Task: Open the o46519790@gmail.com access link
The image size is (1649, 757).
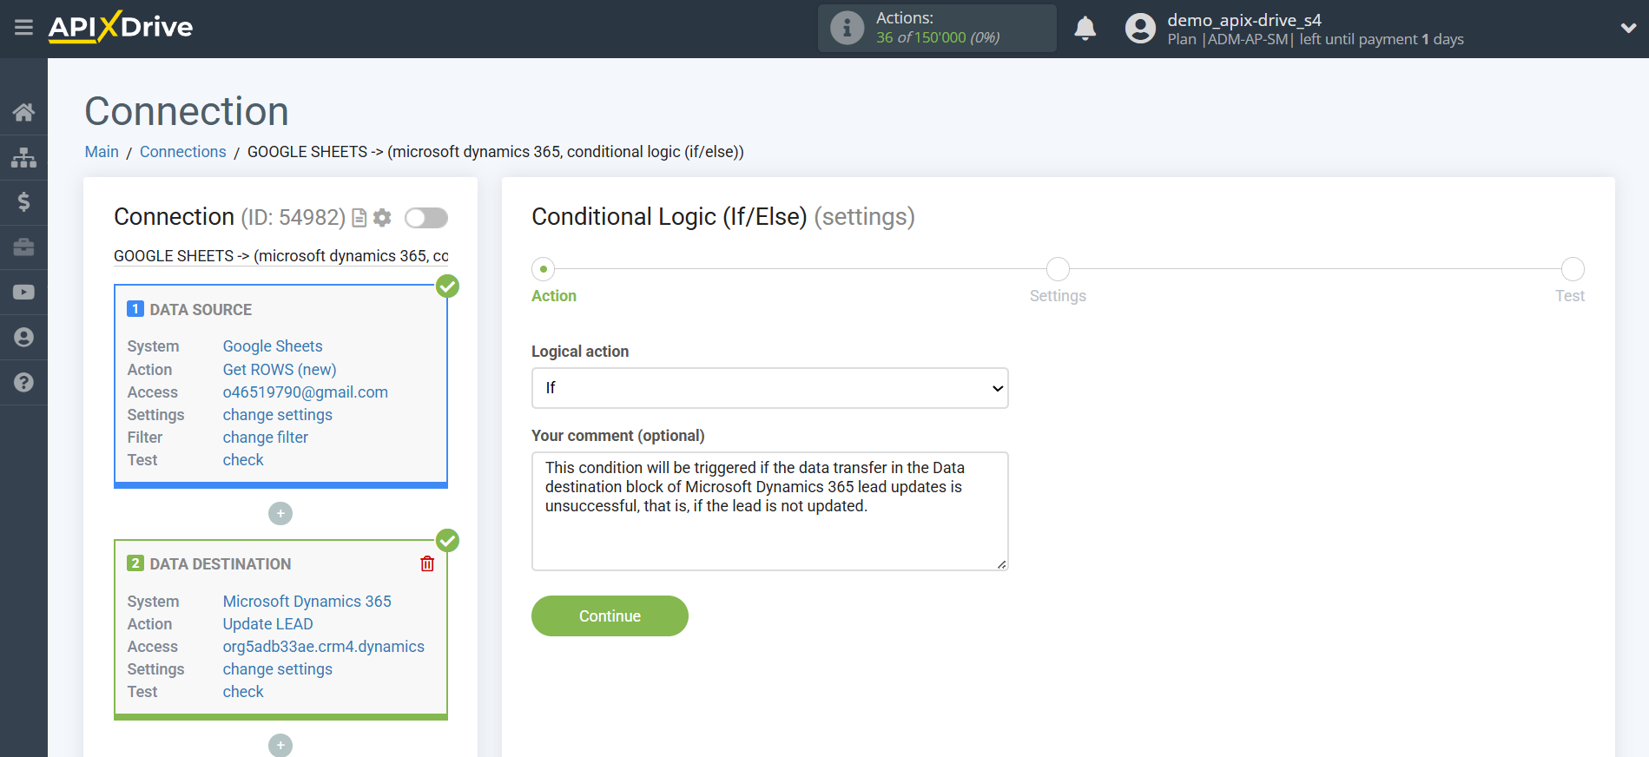Action: (x=306, y=392)
